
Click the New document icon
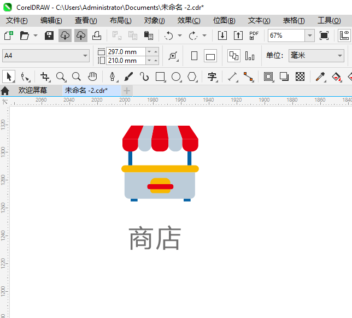[x=9, y=36]
